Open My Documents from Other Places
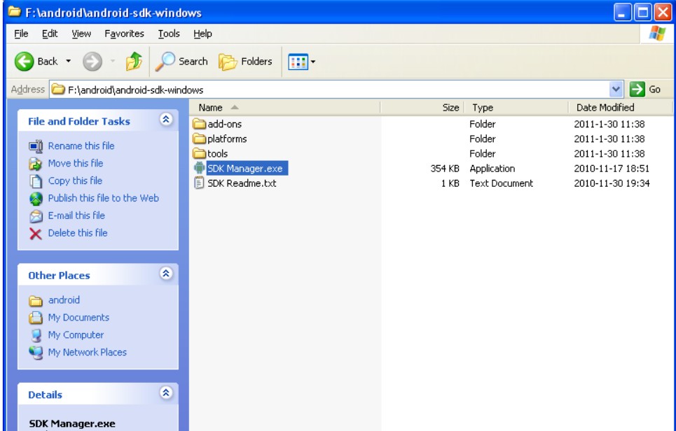Screen dimensions: 676x431 click(x=78, y=318)
